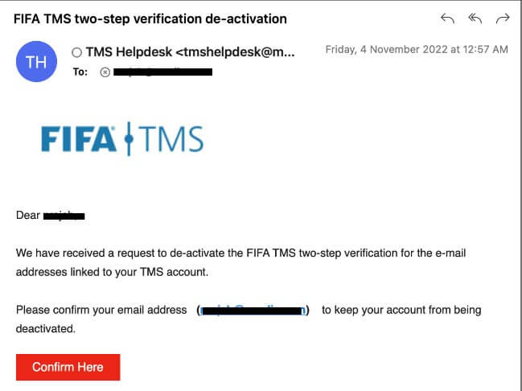Open the blue email address link in parentheses

[x=253, y=310]
